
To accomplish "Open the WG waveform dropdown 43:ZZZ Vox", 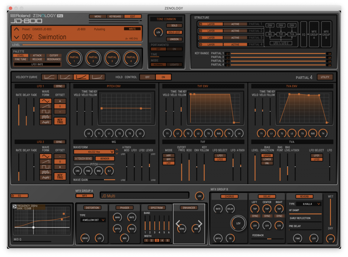I will (x=94, y=152).
